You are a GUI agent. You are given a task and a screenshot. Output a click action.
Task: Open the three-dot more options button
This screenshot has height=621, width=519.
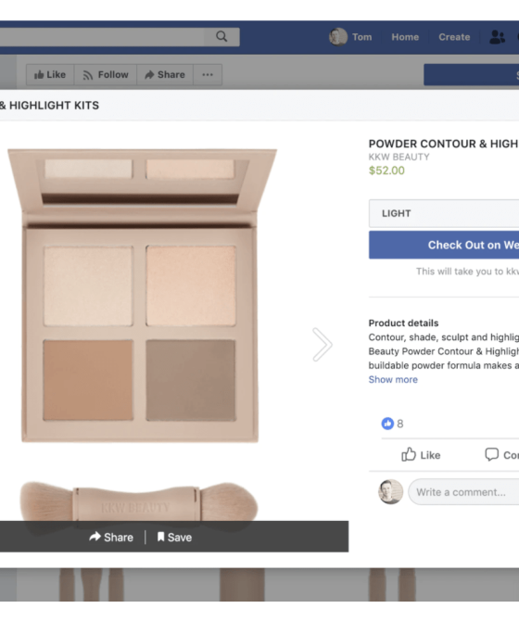pyautogui.click(x=208, y=74)
